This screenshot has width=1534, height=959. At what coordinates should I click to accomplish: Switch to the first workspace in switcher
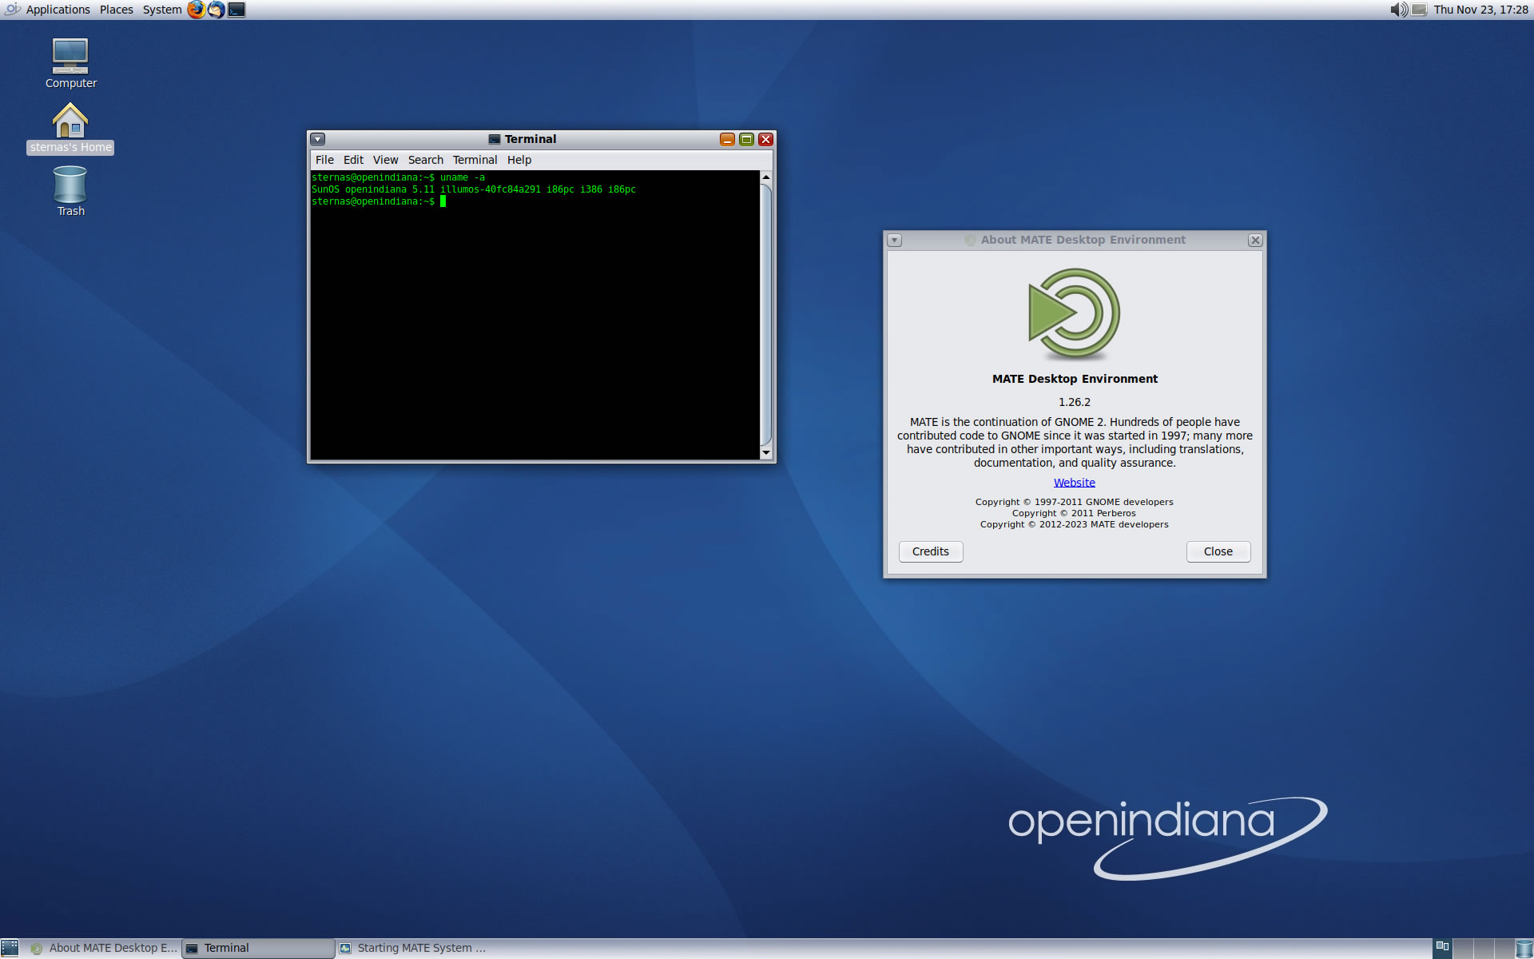point(1442,949)
